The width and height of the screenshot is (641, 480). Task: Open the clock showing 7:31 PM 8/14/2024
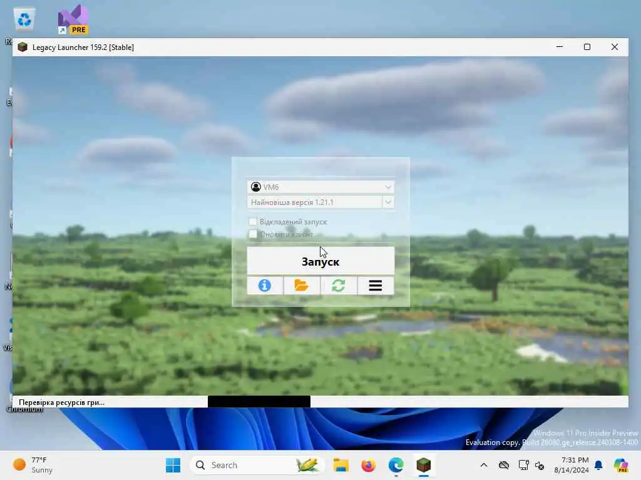click(571, 465)
